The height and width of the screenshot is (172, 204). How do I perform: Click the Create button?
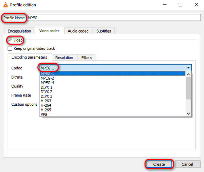pos(159,164)
